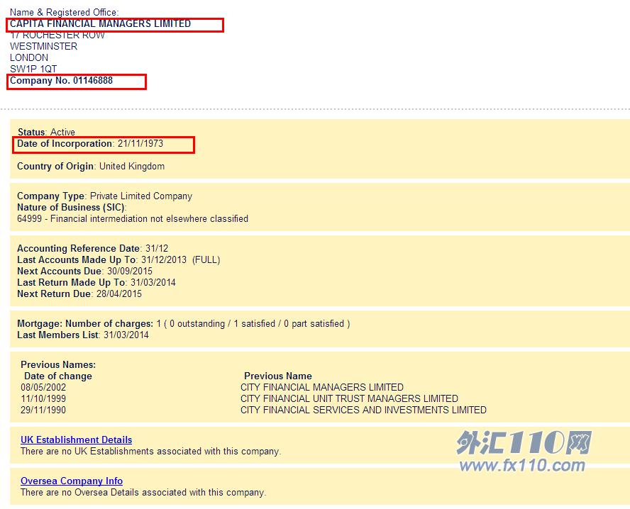Click the Date of Incorporation 21/11/1973 line
Viewport: 630px width, 509px height.
pos(90,144)
